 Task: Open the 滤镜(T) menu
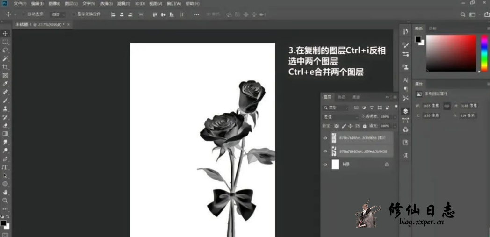click(123, 3)
